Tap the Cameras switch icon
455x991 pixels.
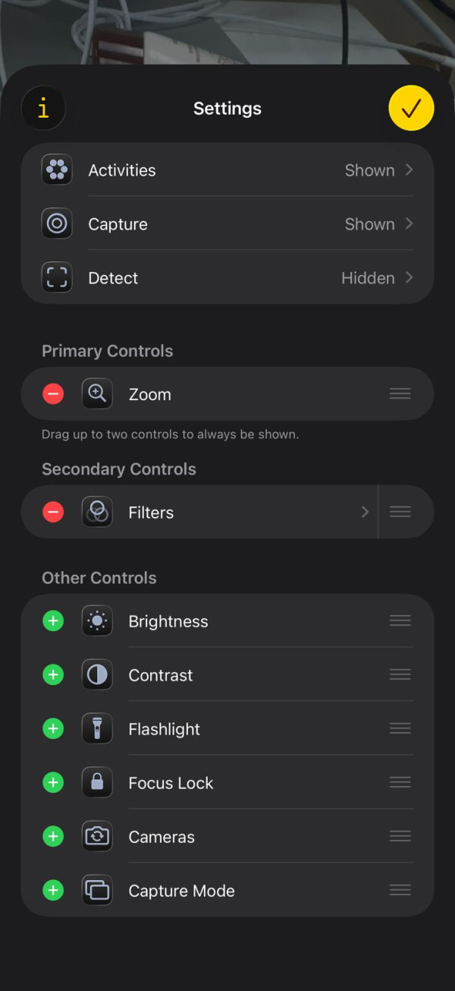pos(97,837)
